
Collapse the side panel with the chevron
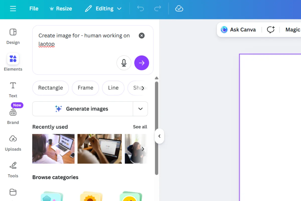click(x=159, y=136)
